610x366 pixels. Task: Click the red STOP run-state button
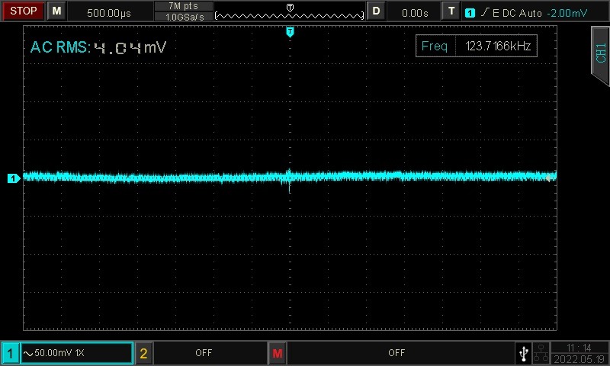[24, 11]
